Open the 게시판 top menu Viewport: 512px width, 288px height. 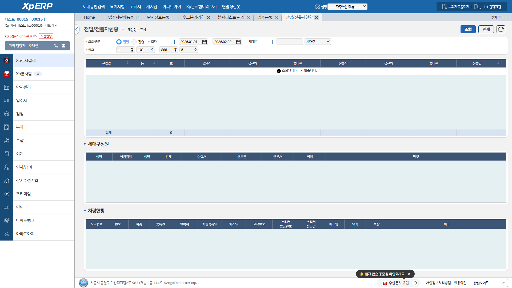pyautogui.click(x=152, y=7)
